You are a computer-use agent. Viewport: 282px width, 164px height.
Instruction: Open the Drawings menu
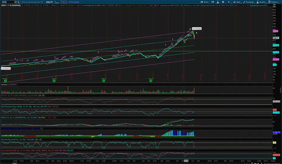pos(248,2)
